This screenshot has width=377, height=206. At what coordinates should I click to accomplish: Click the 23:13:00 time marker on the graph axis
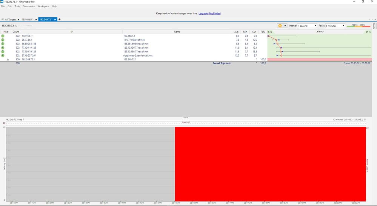click(x=86, y=203)
